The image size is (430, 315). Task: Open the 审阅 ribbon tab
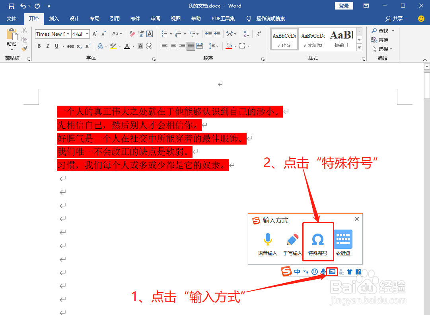pyautogui.click(x=156, y=19)
